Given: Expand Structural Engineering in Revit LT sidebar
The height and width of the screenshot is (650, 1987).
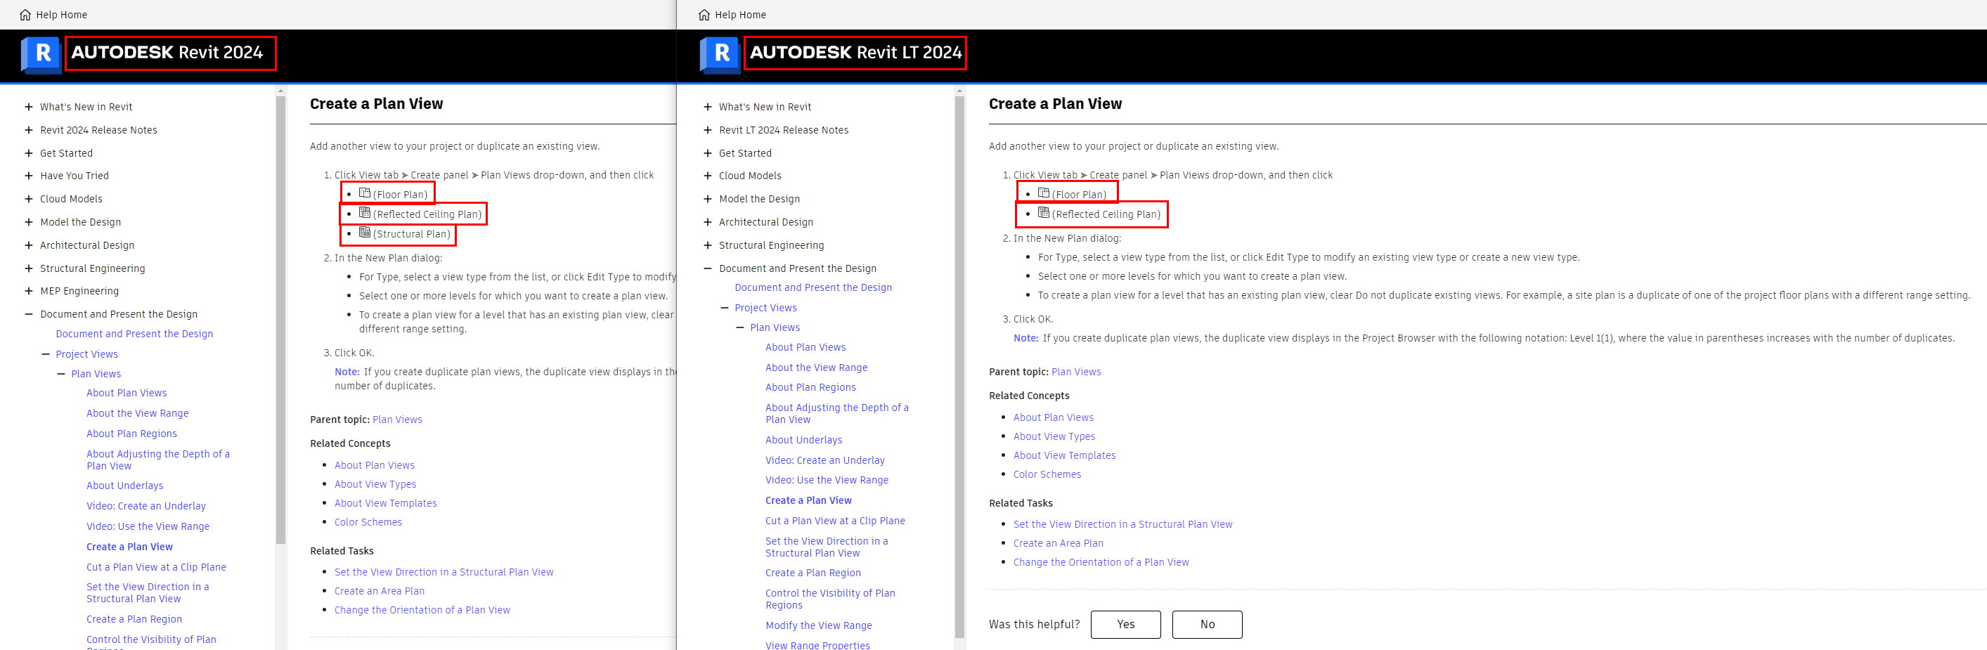Looking at the screenshot, I should pos(707,245).
